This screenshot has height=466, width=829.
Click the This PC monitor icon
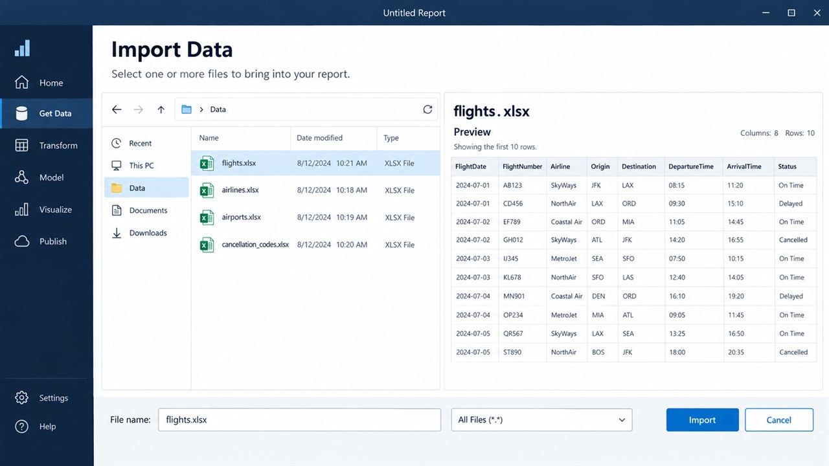point(117,166)
